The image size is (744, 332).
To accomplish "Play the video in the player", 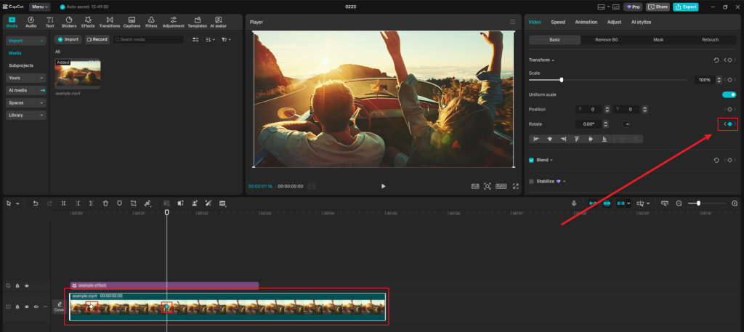I will coord(384,187).
